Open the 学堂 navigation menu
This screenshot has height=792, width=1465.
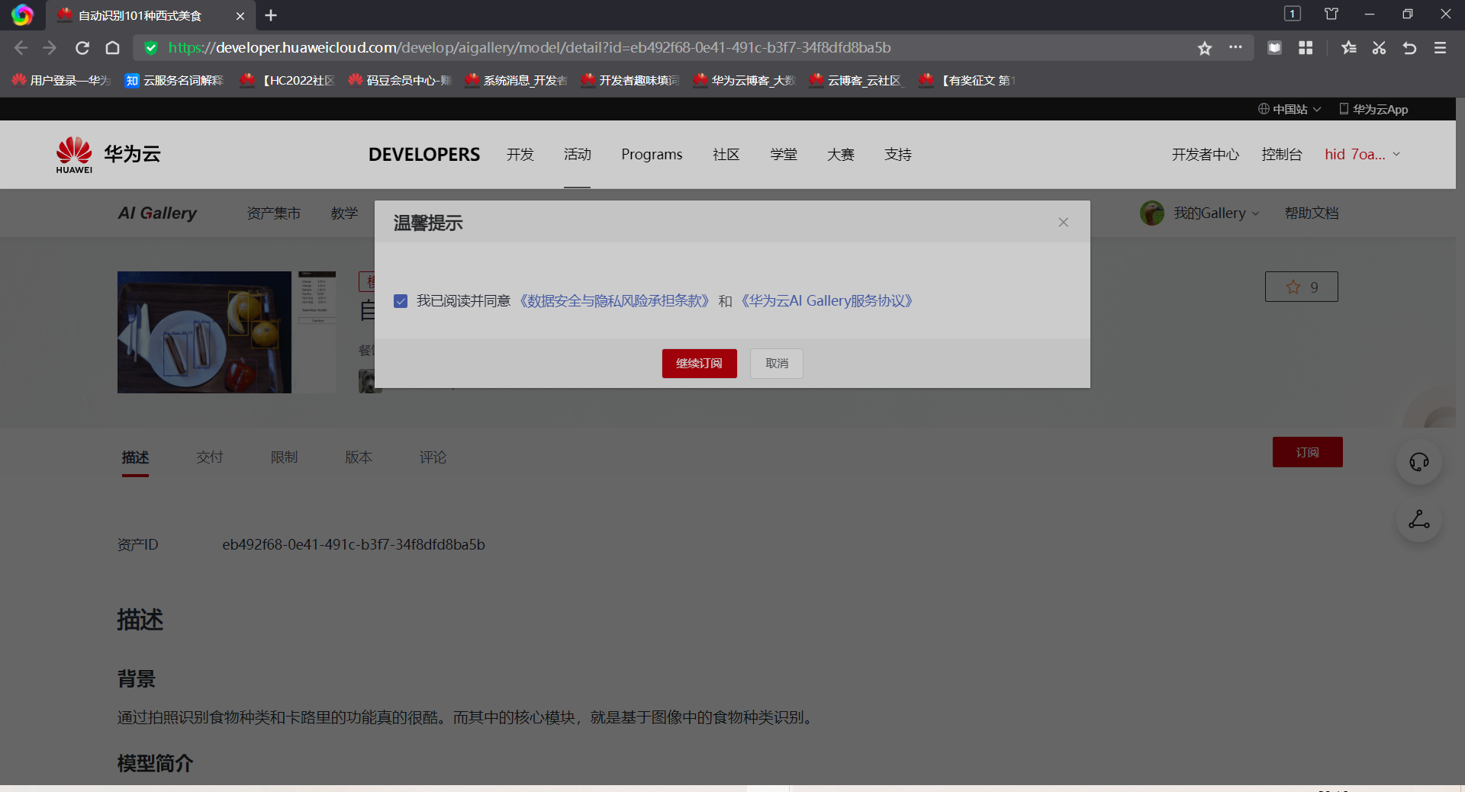coord(784,155)
